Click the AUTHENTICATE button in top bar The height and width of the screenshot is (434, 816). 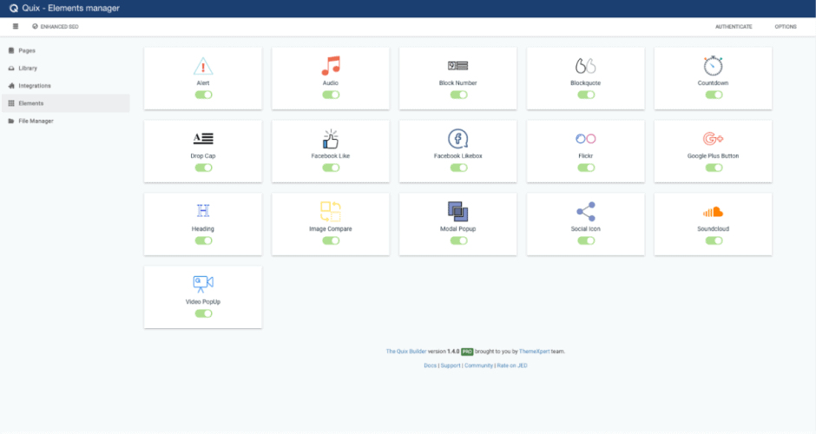pos(734,27)
